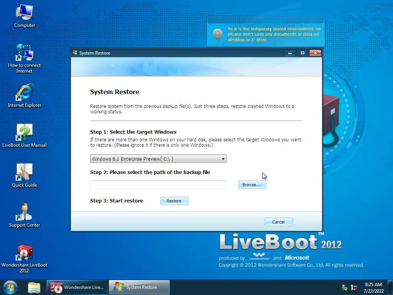Open the Support Center shortcut

click(24, 215)
